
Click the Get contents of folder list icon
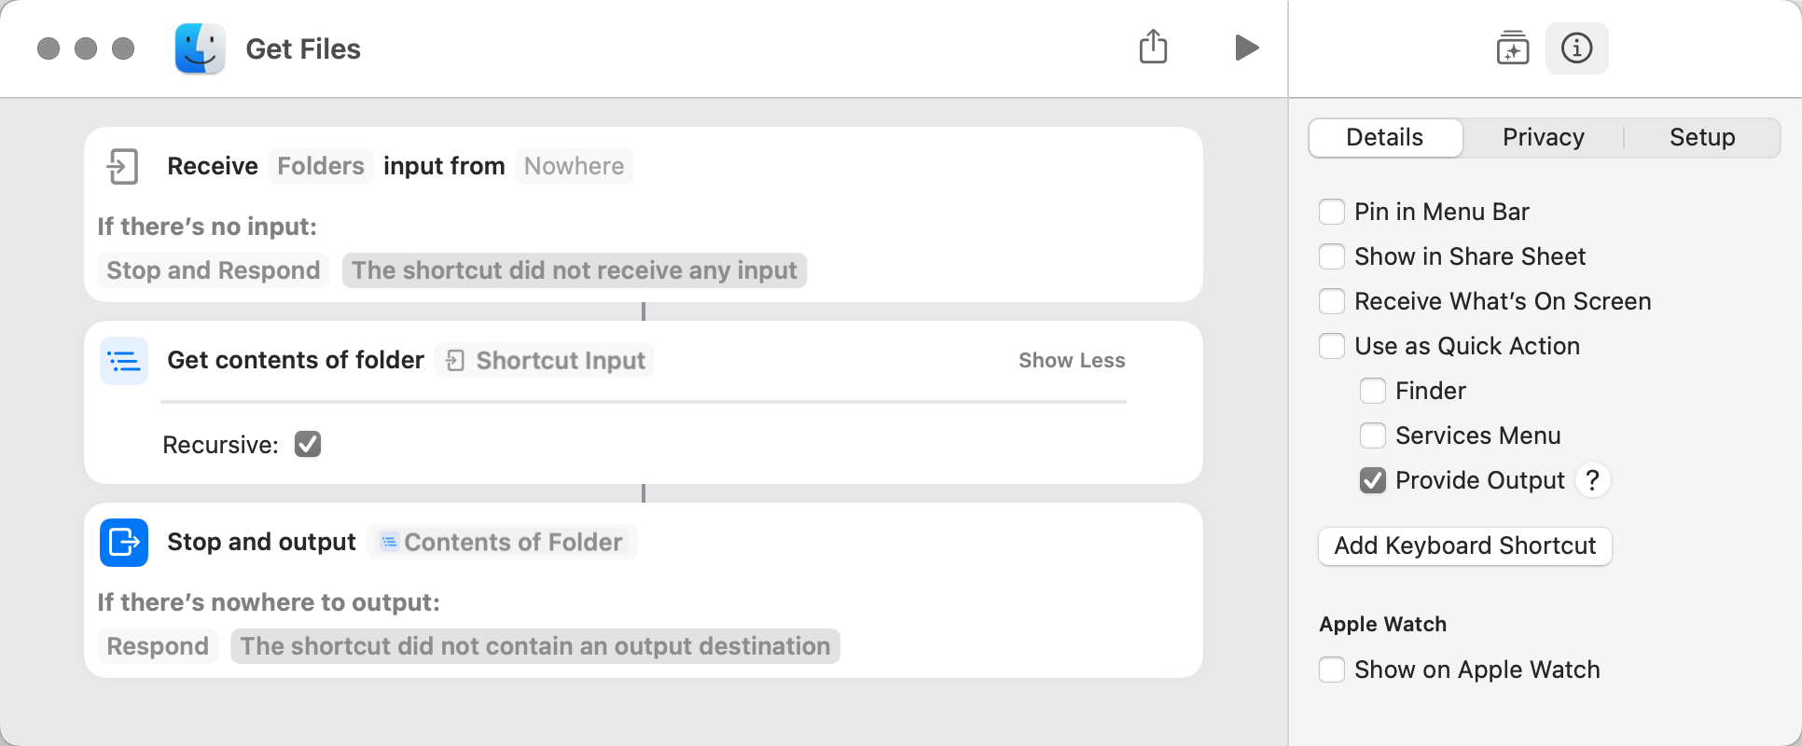click(124, 361)
